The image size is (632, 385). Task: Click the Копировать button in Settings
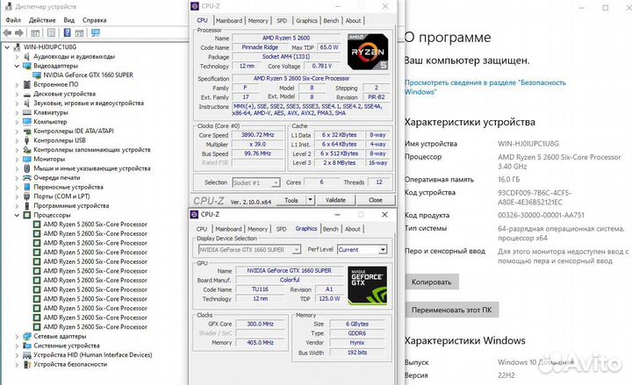point(432,282)
